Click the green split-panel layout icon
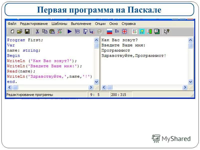 tap(149, 31)
